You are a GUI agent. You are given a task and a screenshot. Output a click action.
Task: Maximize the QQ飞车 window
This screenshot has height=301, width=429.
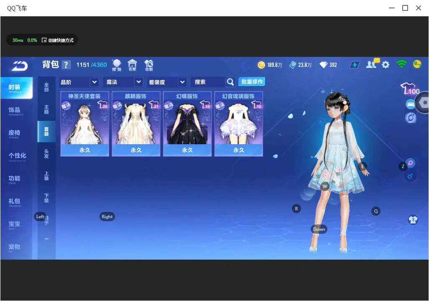[x=405, y=8]
